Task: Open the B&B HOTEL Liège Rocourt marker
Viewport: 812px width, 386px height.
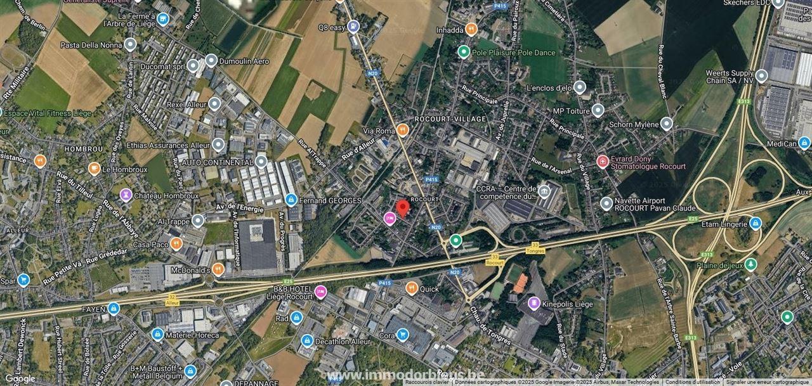Action: [x=320, y=292]
